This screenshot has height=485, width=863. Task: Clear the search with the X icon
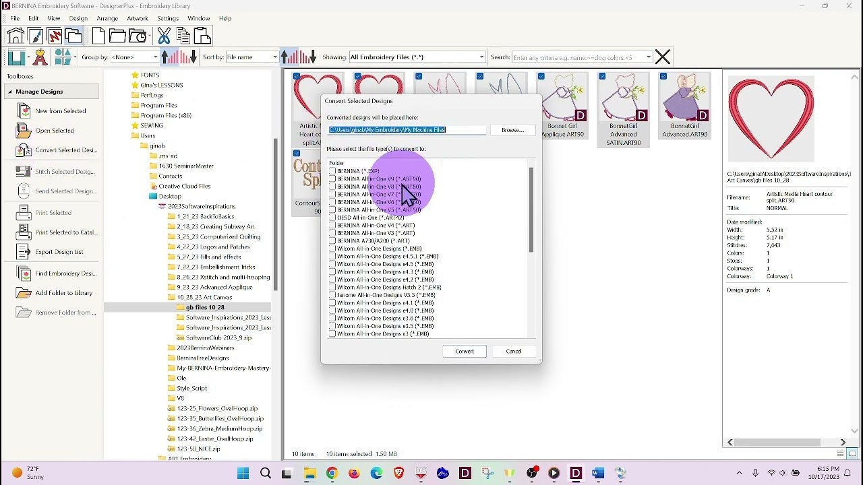pos(663,57)
